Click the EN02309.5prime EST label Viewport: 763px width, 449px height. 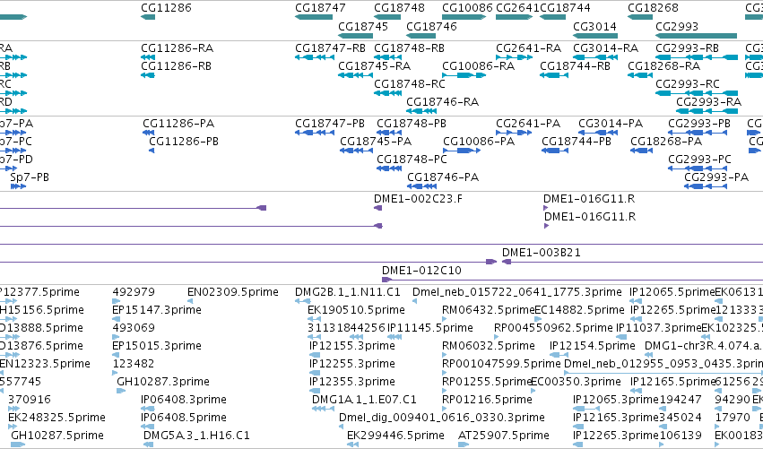click(233, 292)
